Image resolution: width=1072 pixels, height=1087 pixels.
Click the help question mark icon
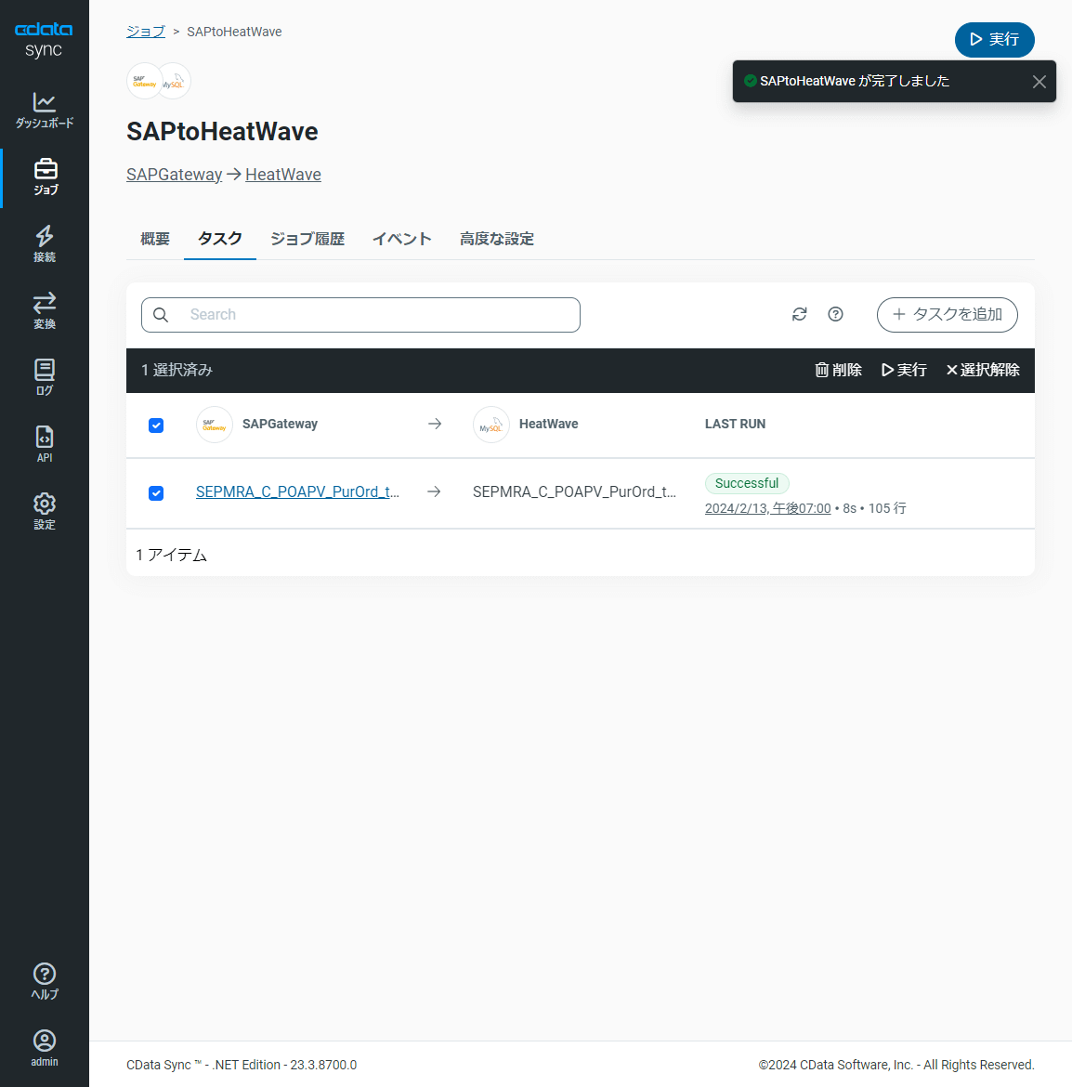click(835, 315)
